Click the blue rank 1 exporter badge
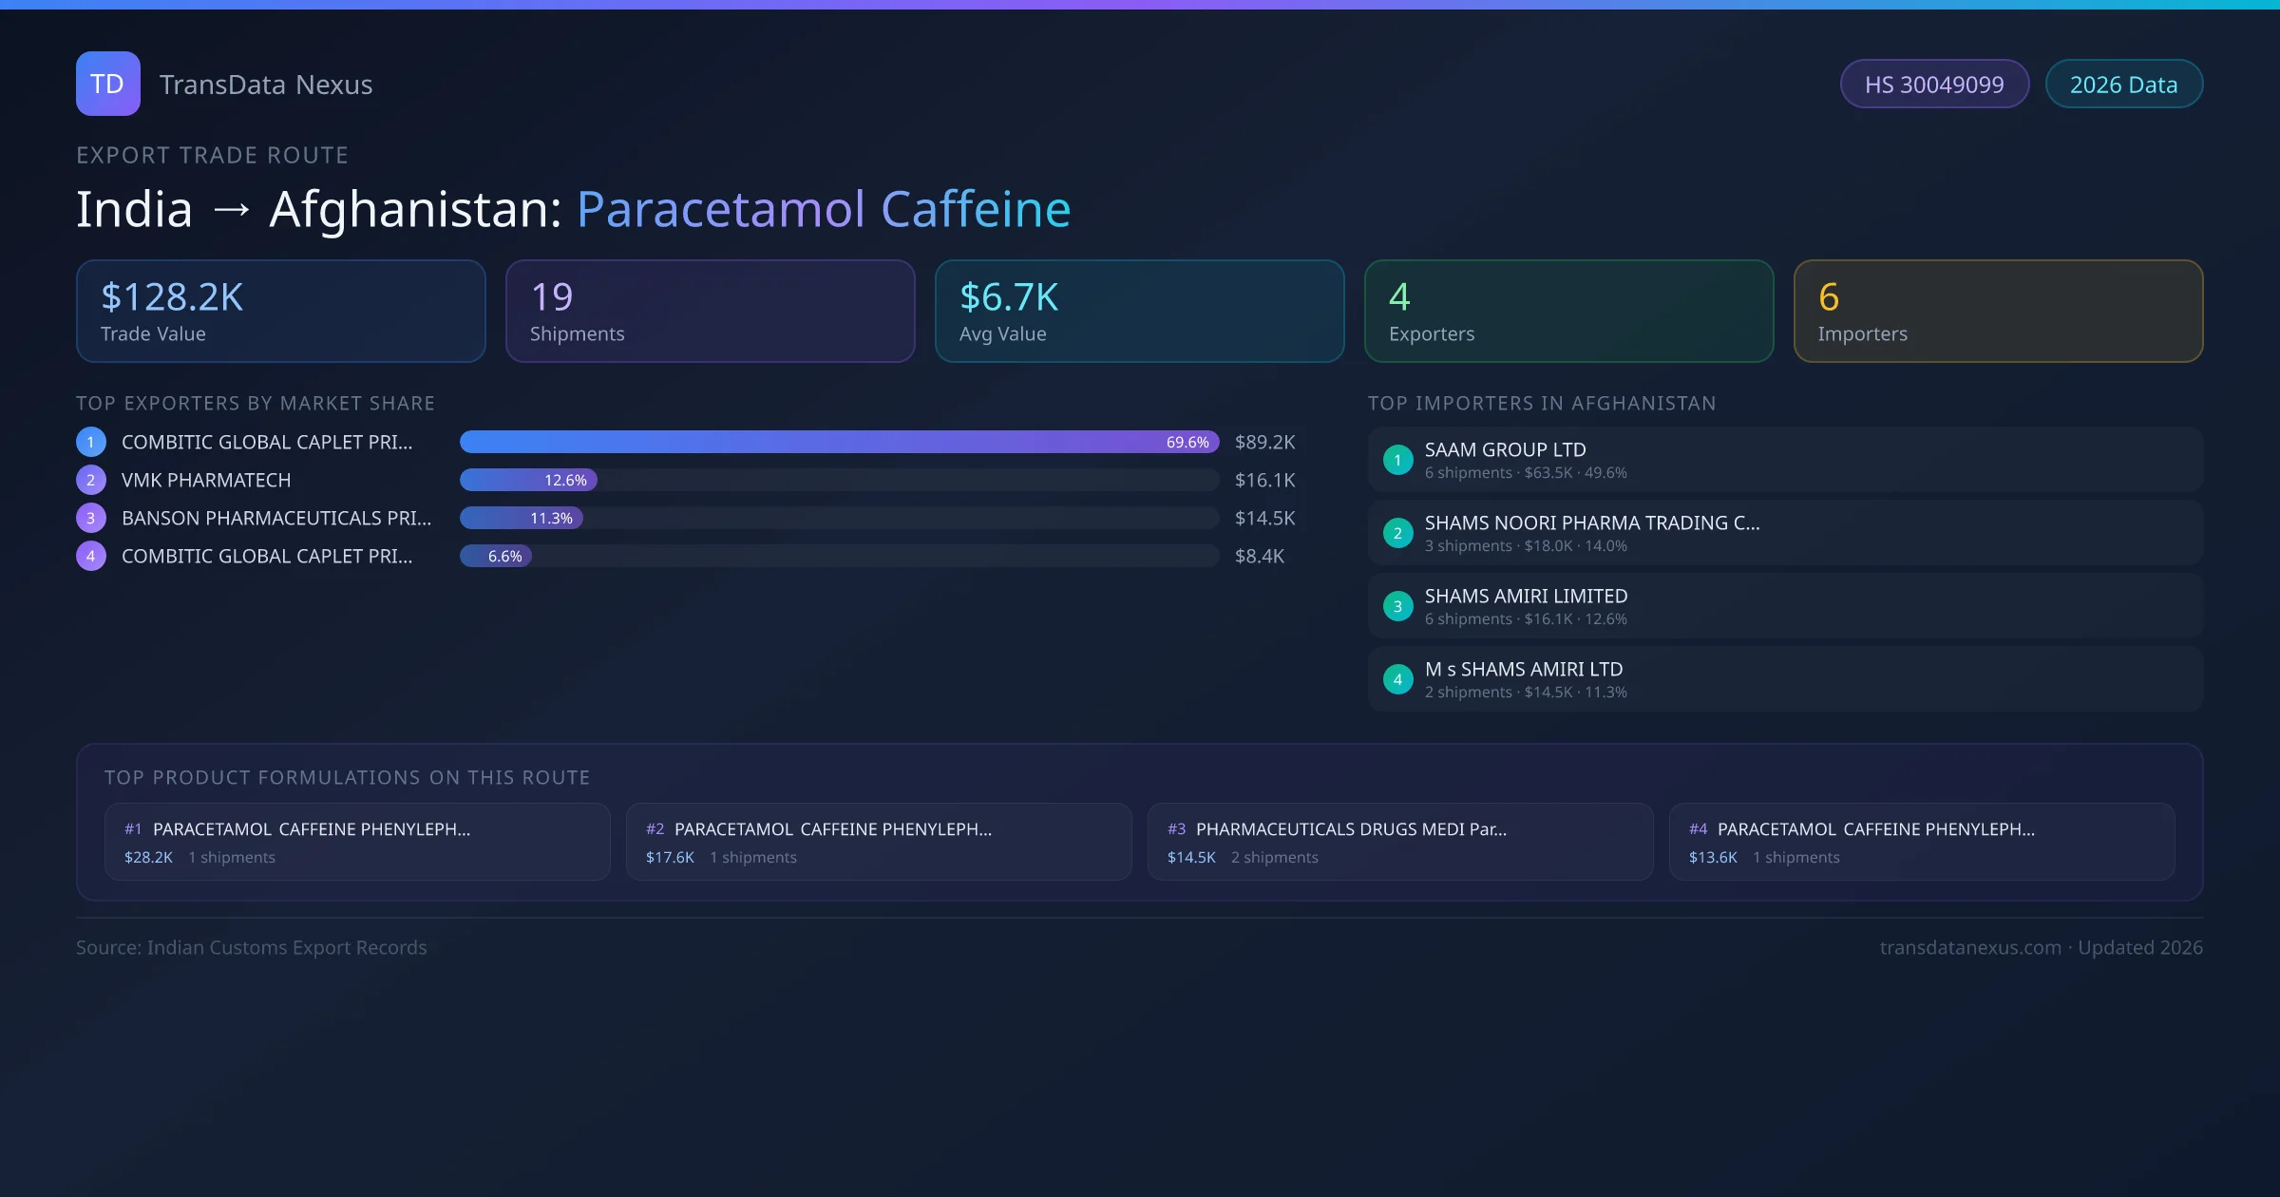 91,442
